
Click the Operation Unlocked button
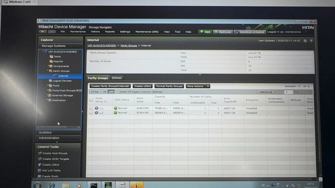(250, 32)
